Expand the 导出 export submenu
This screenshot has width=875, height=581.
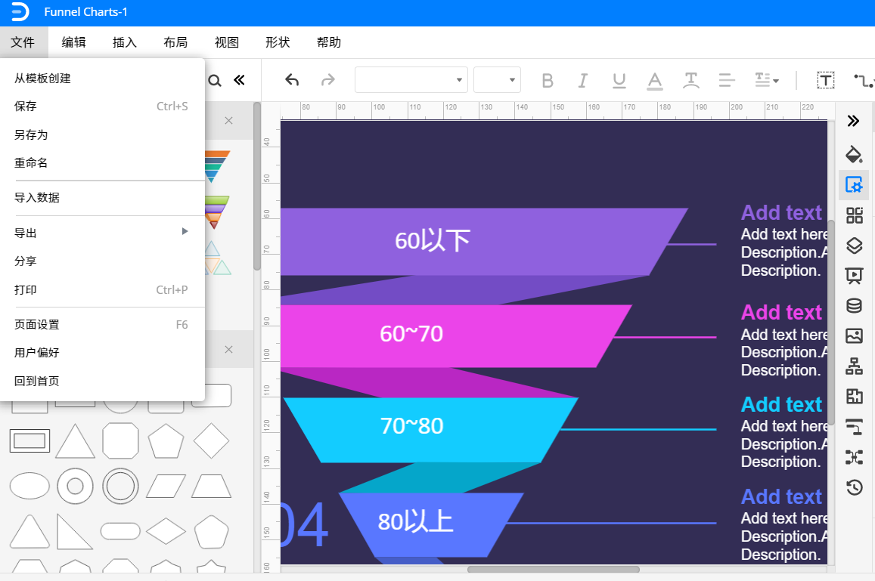click(102, 233)
